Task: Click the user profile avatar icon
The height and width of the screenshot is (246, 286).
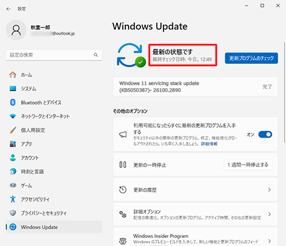Action: point(16,30)
